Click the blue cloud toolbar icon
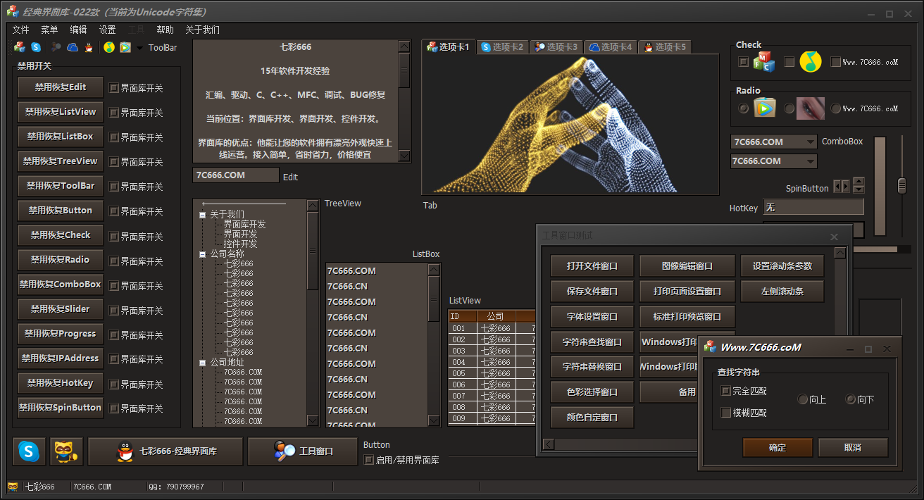Screen dimensions: 924x500 coord(73,47)
